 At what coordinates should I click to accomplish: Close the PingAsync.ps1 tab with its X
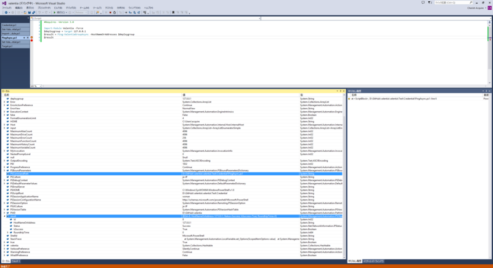[28, 37]
